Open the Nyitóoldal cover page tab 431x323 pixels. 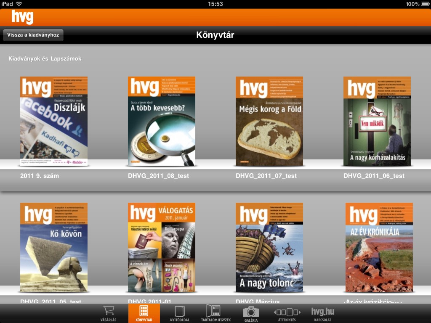179,313
